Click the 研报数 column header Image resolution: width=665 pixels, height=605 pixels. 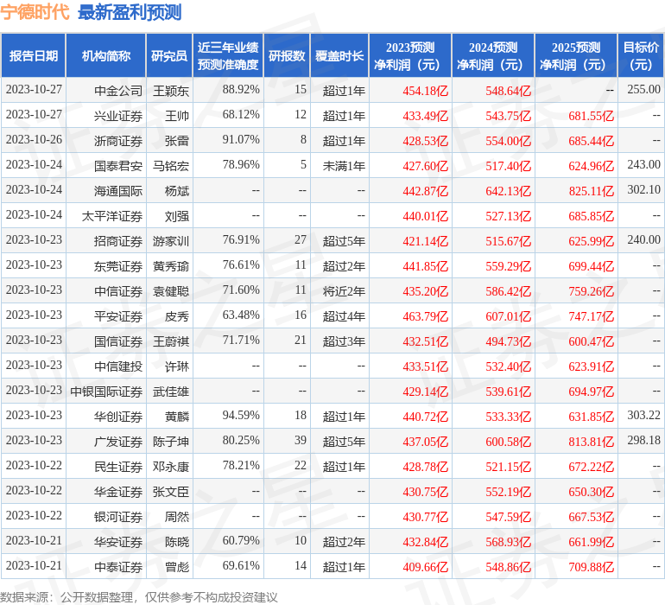point(287,55)
